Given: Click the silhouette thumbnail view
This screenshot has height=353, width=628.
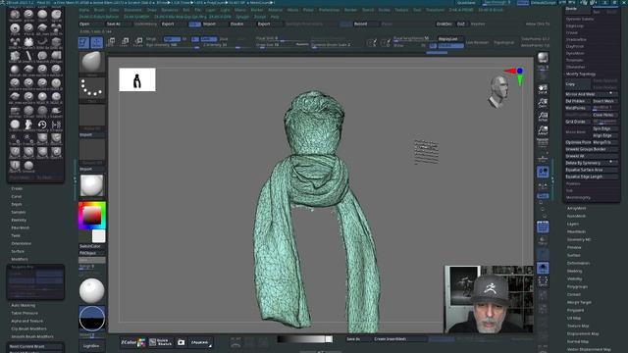Looking at the screenshot, I should tap(137, 79).
